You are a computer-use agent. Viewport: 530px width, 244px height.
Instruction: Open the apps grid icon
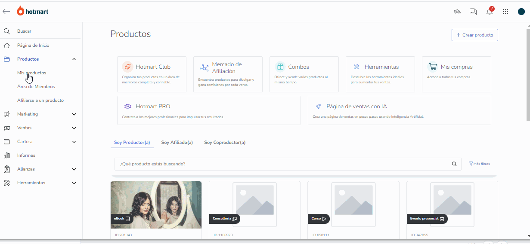click(505, 12)
